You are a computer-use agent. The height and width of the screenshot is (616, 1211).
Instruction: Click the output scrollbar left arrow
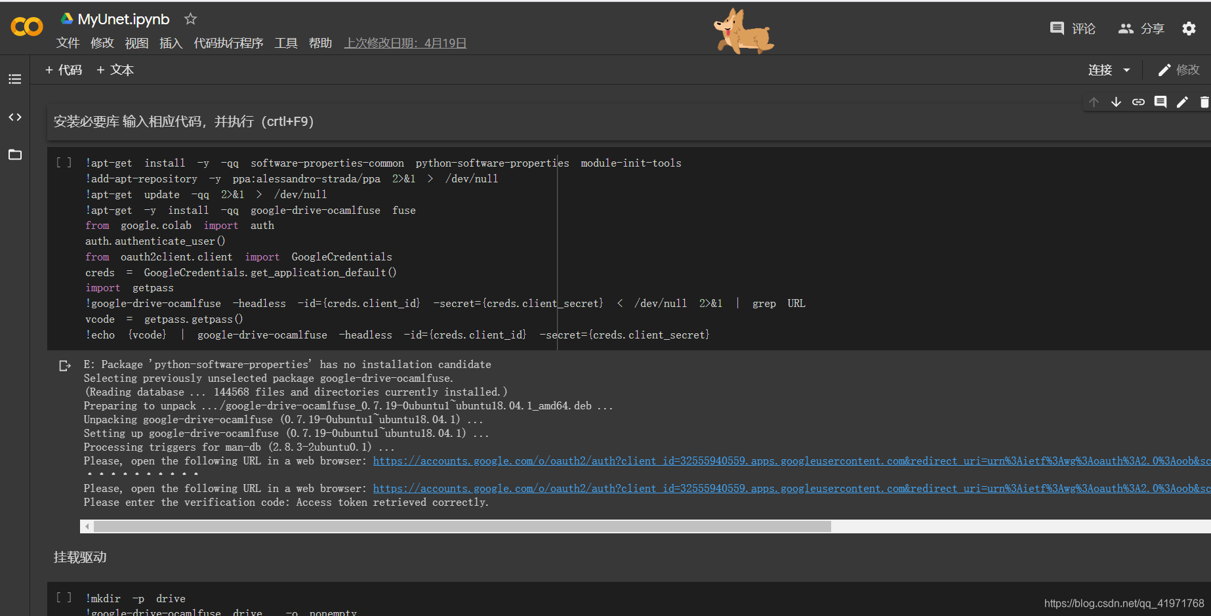tap(87, 526)
